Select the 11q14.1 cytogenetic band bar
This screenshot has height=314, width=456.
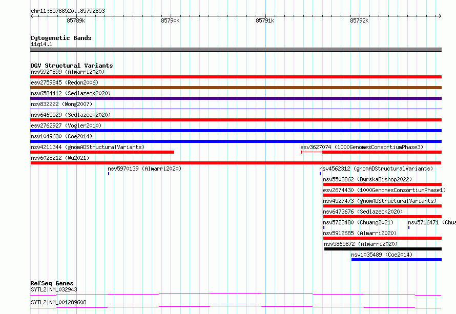point(236,50)
